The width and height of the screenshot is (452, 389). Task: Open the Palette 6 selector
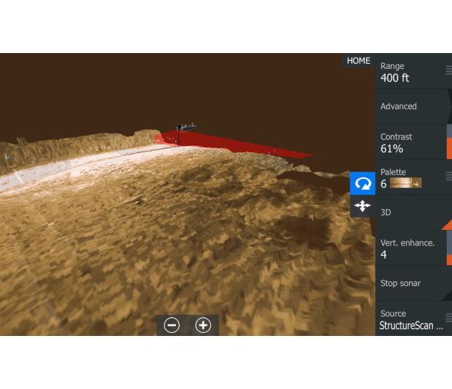(x=414, y=178)
